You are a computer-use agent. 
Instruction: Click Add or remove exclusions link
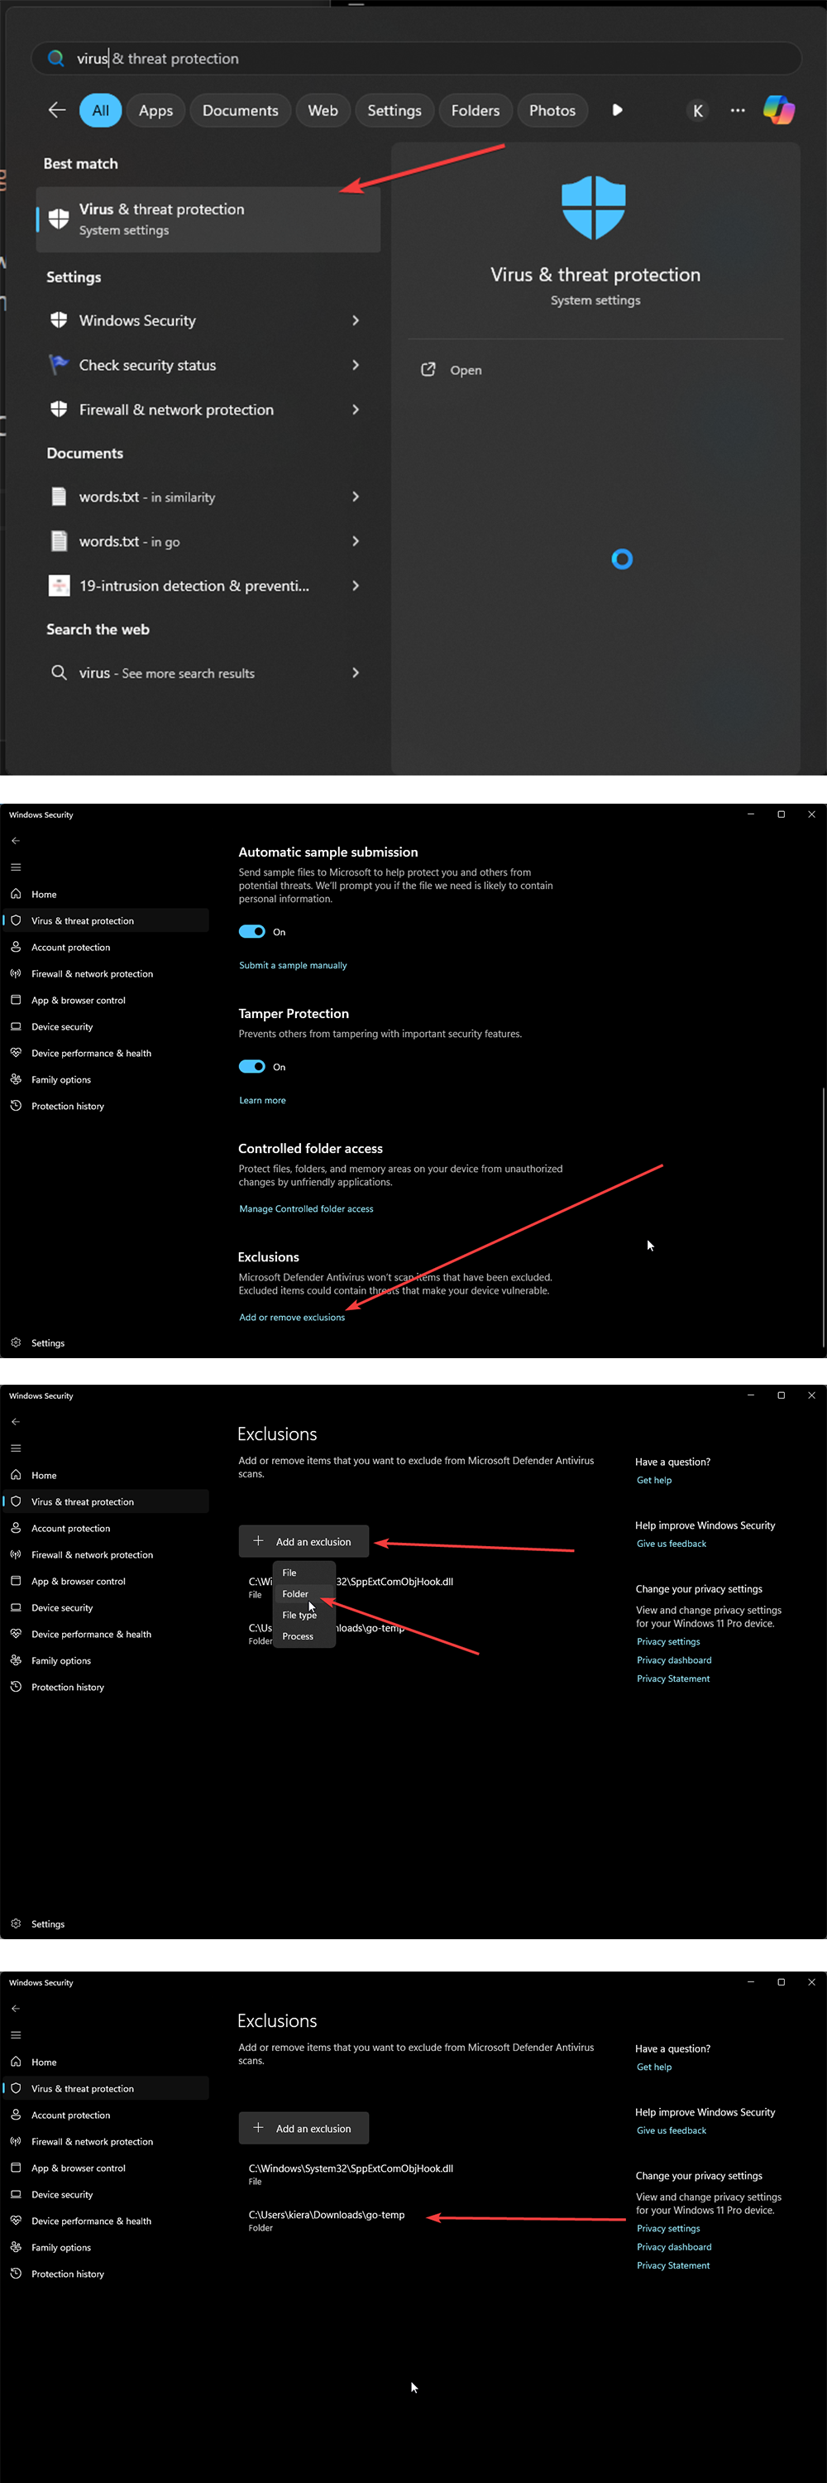(292, 1317)
